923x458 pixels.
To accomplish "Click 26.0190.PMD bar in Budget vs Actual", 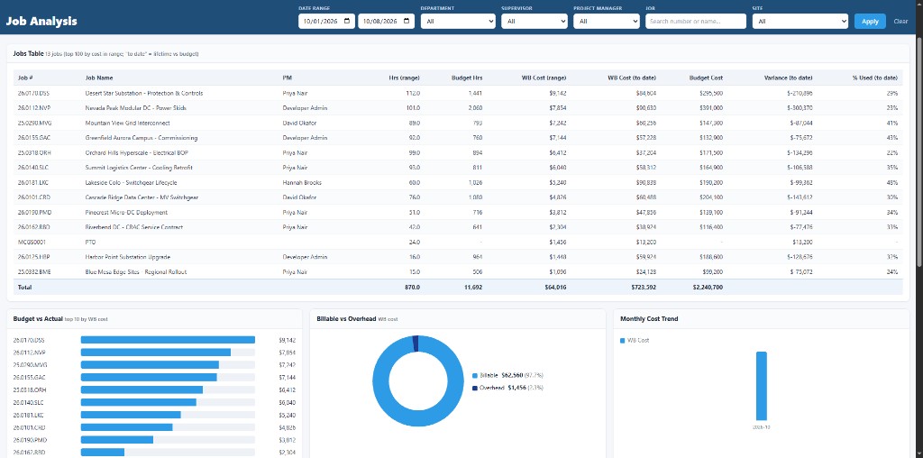I will point(116,440).
